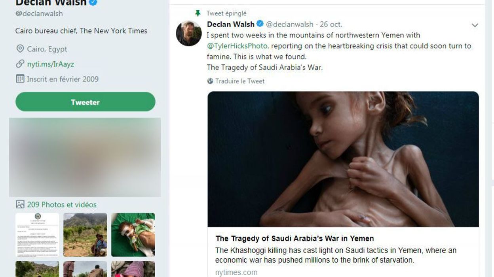Open the hospital child photo thumbnail

tap(133, 235)
